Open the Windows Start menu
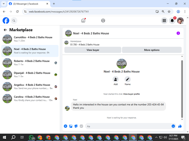 [x=5, y=137]
